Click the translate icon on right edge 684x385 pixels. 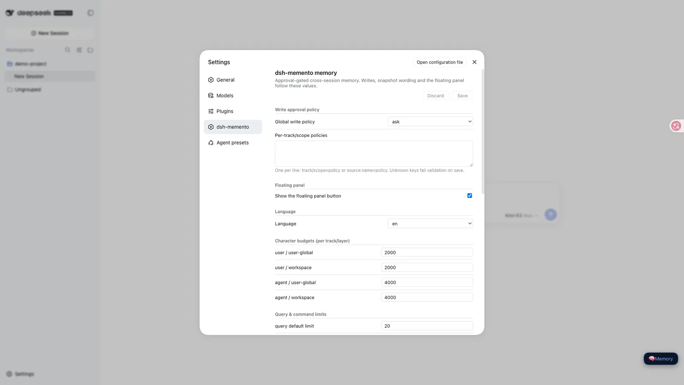point(676,126)
